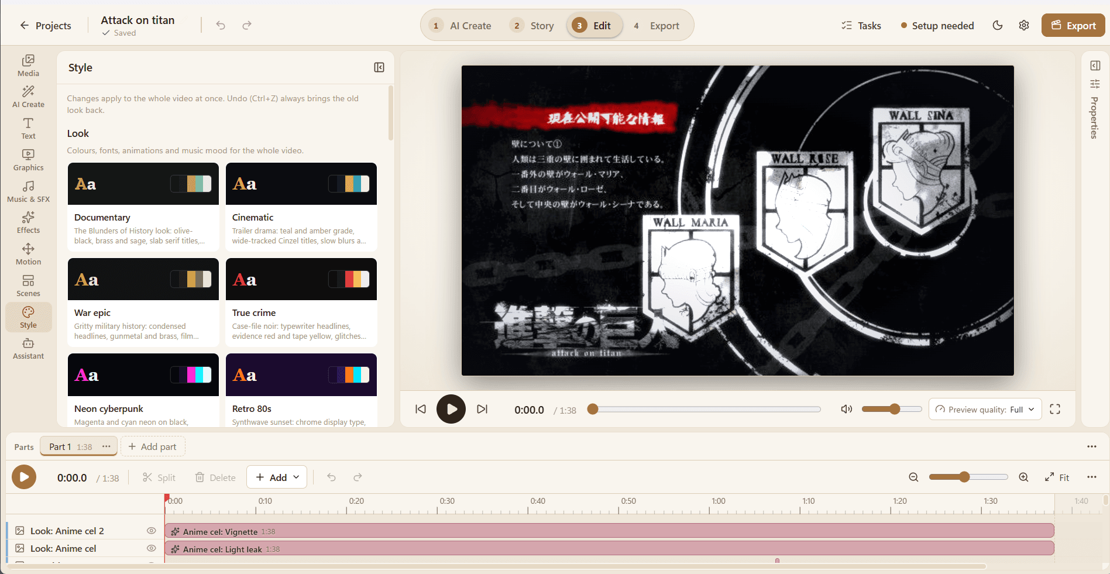The width and height of the screenshot is (1110, 574).
Task: Open the Graphics sidebar panel
Action: (28, 160)
